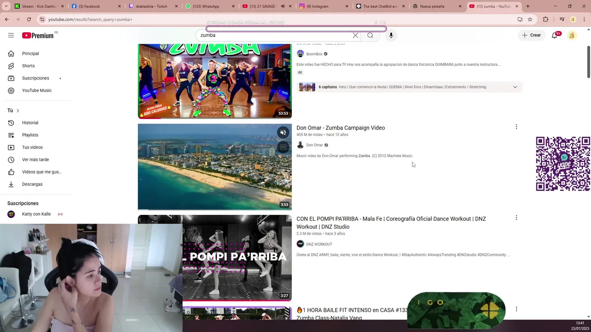The image size is (591, 332).
Task: Click the page vertical scrollbar
Action: click(588, 62)
